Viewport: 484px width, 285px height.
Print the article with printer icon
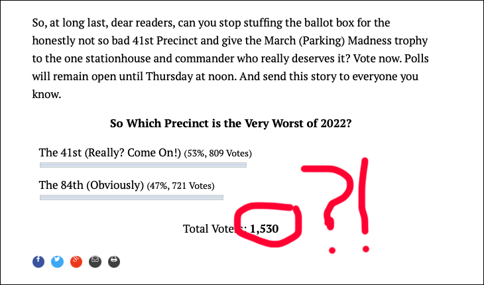point(114,261)
